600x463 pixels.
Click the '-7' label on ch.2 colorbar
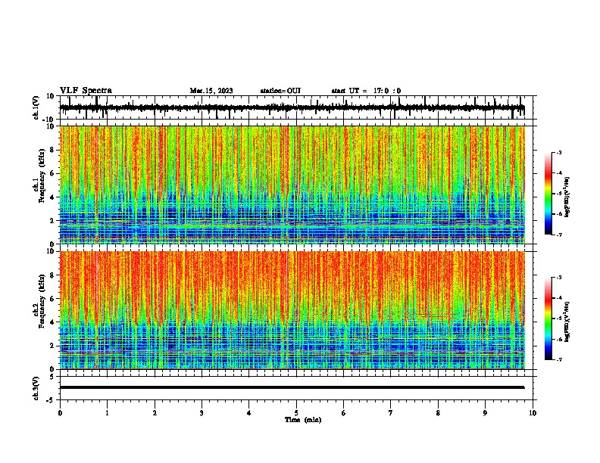pyautogui.click(x=558, y=360)
